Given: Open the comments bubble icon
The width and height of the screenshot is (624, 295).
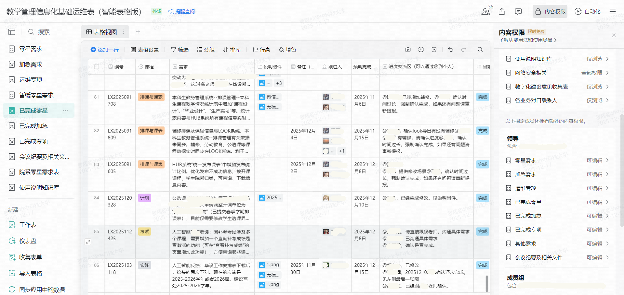Looking at the screenshot, I should point(518,11).
